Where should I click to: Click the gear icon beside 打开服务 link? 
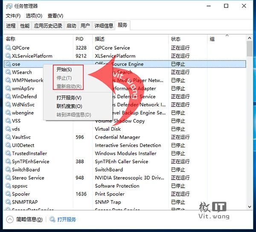pyautogui.click(x=52, y=219)
